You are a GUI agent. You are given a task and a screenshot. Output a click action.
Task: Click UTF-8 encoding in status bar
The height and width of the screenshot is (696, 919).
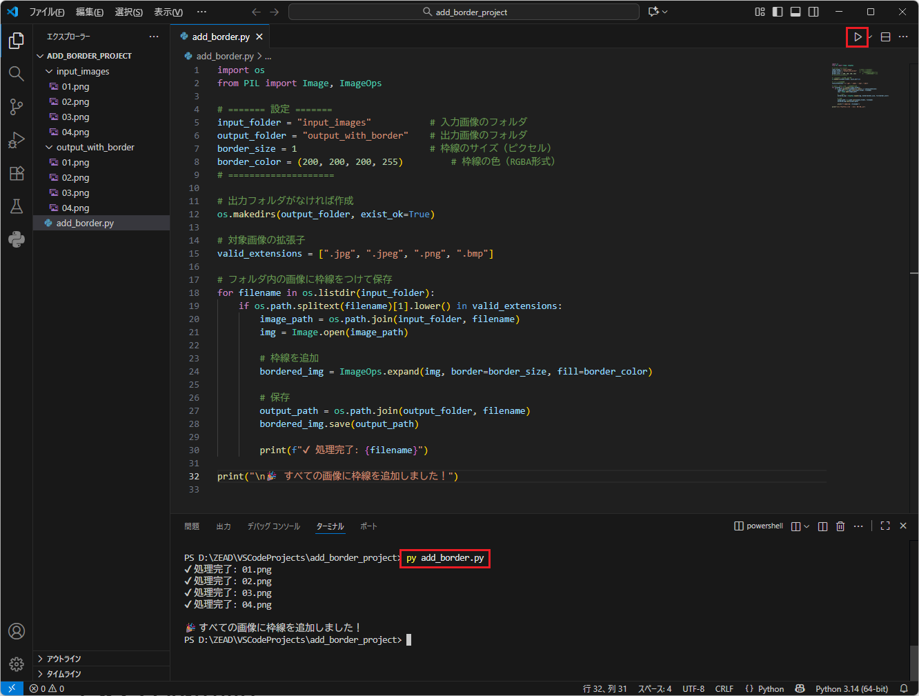[x=693, y=689]
